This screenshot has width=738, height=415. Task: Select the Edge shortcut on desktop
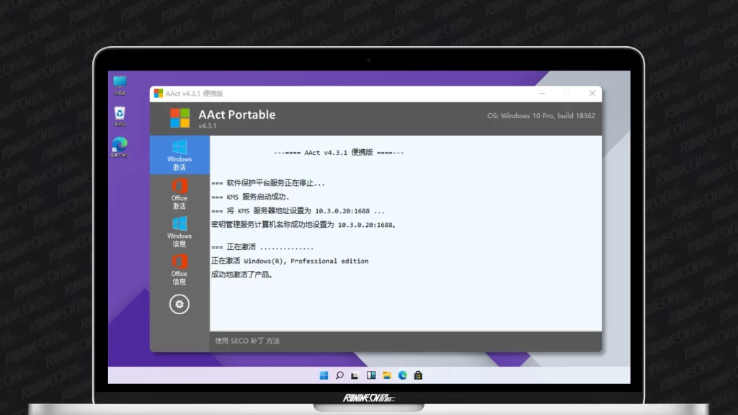[x=120, y=146]
